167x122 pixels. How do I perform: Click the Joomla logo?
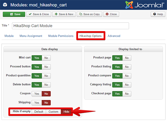point(145,5)
